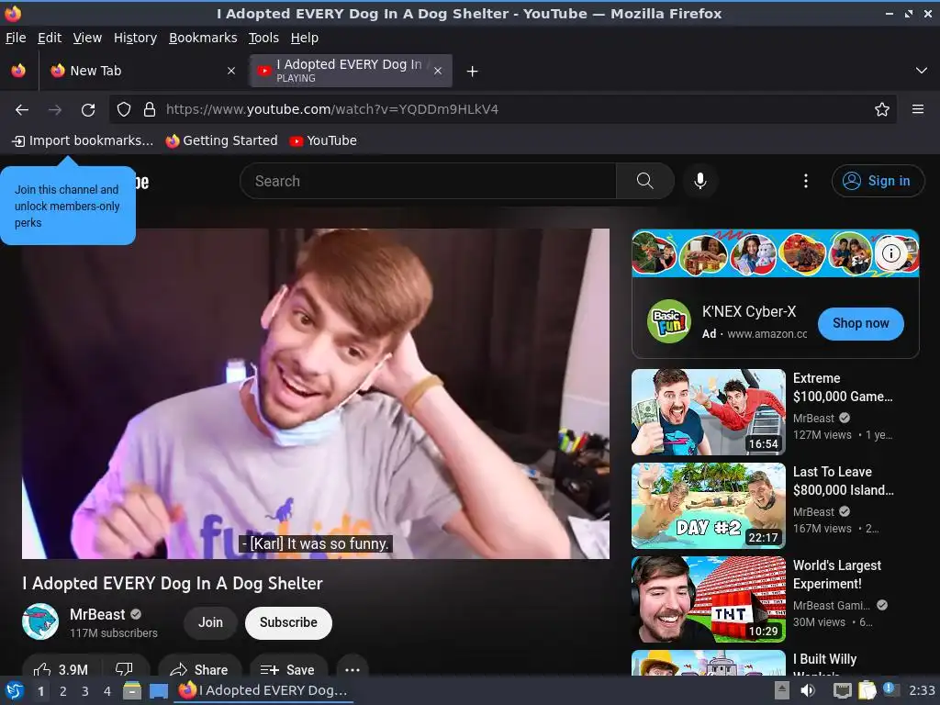The image size is (940, 705).
Task: Click the Import bookmarks toolbar item
Action: click(83, 140)
